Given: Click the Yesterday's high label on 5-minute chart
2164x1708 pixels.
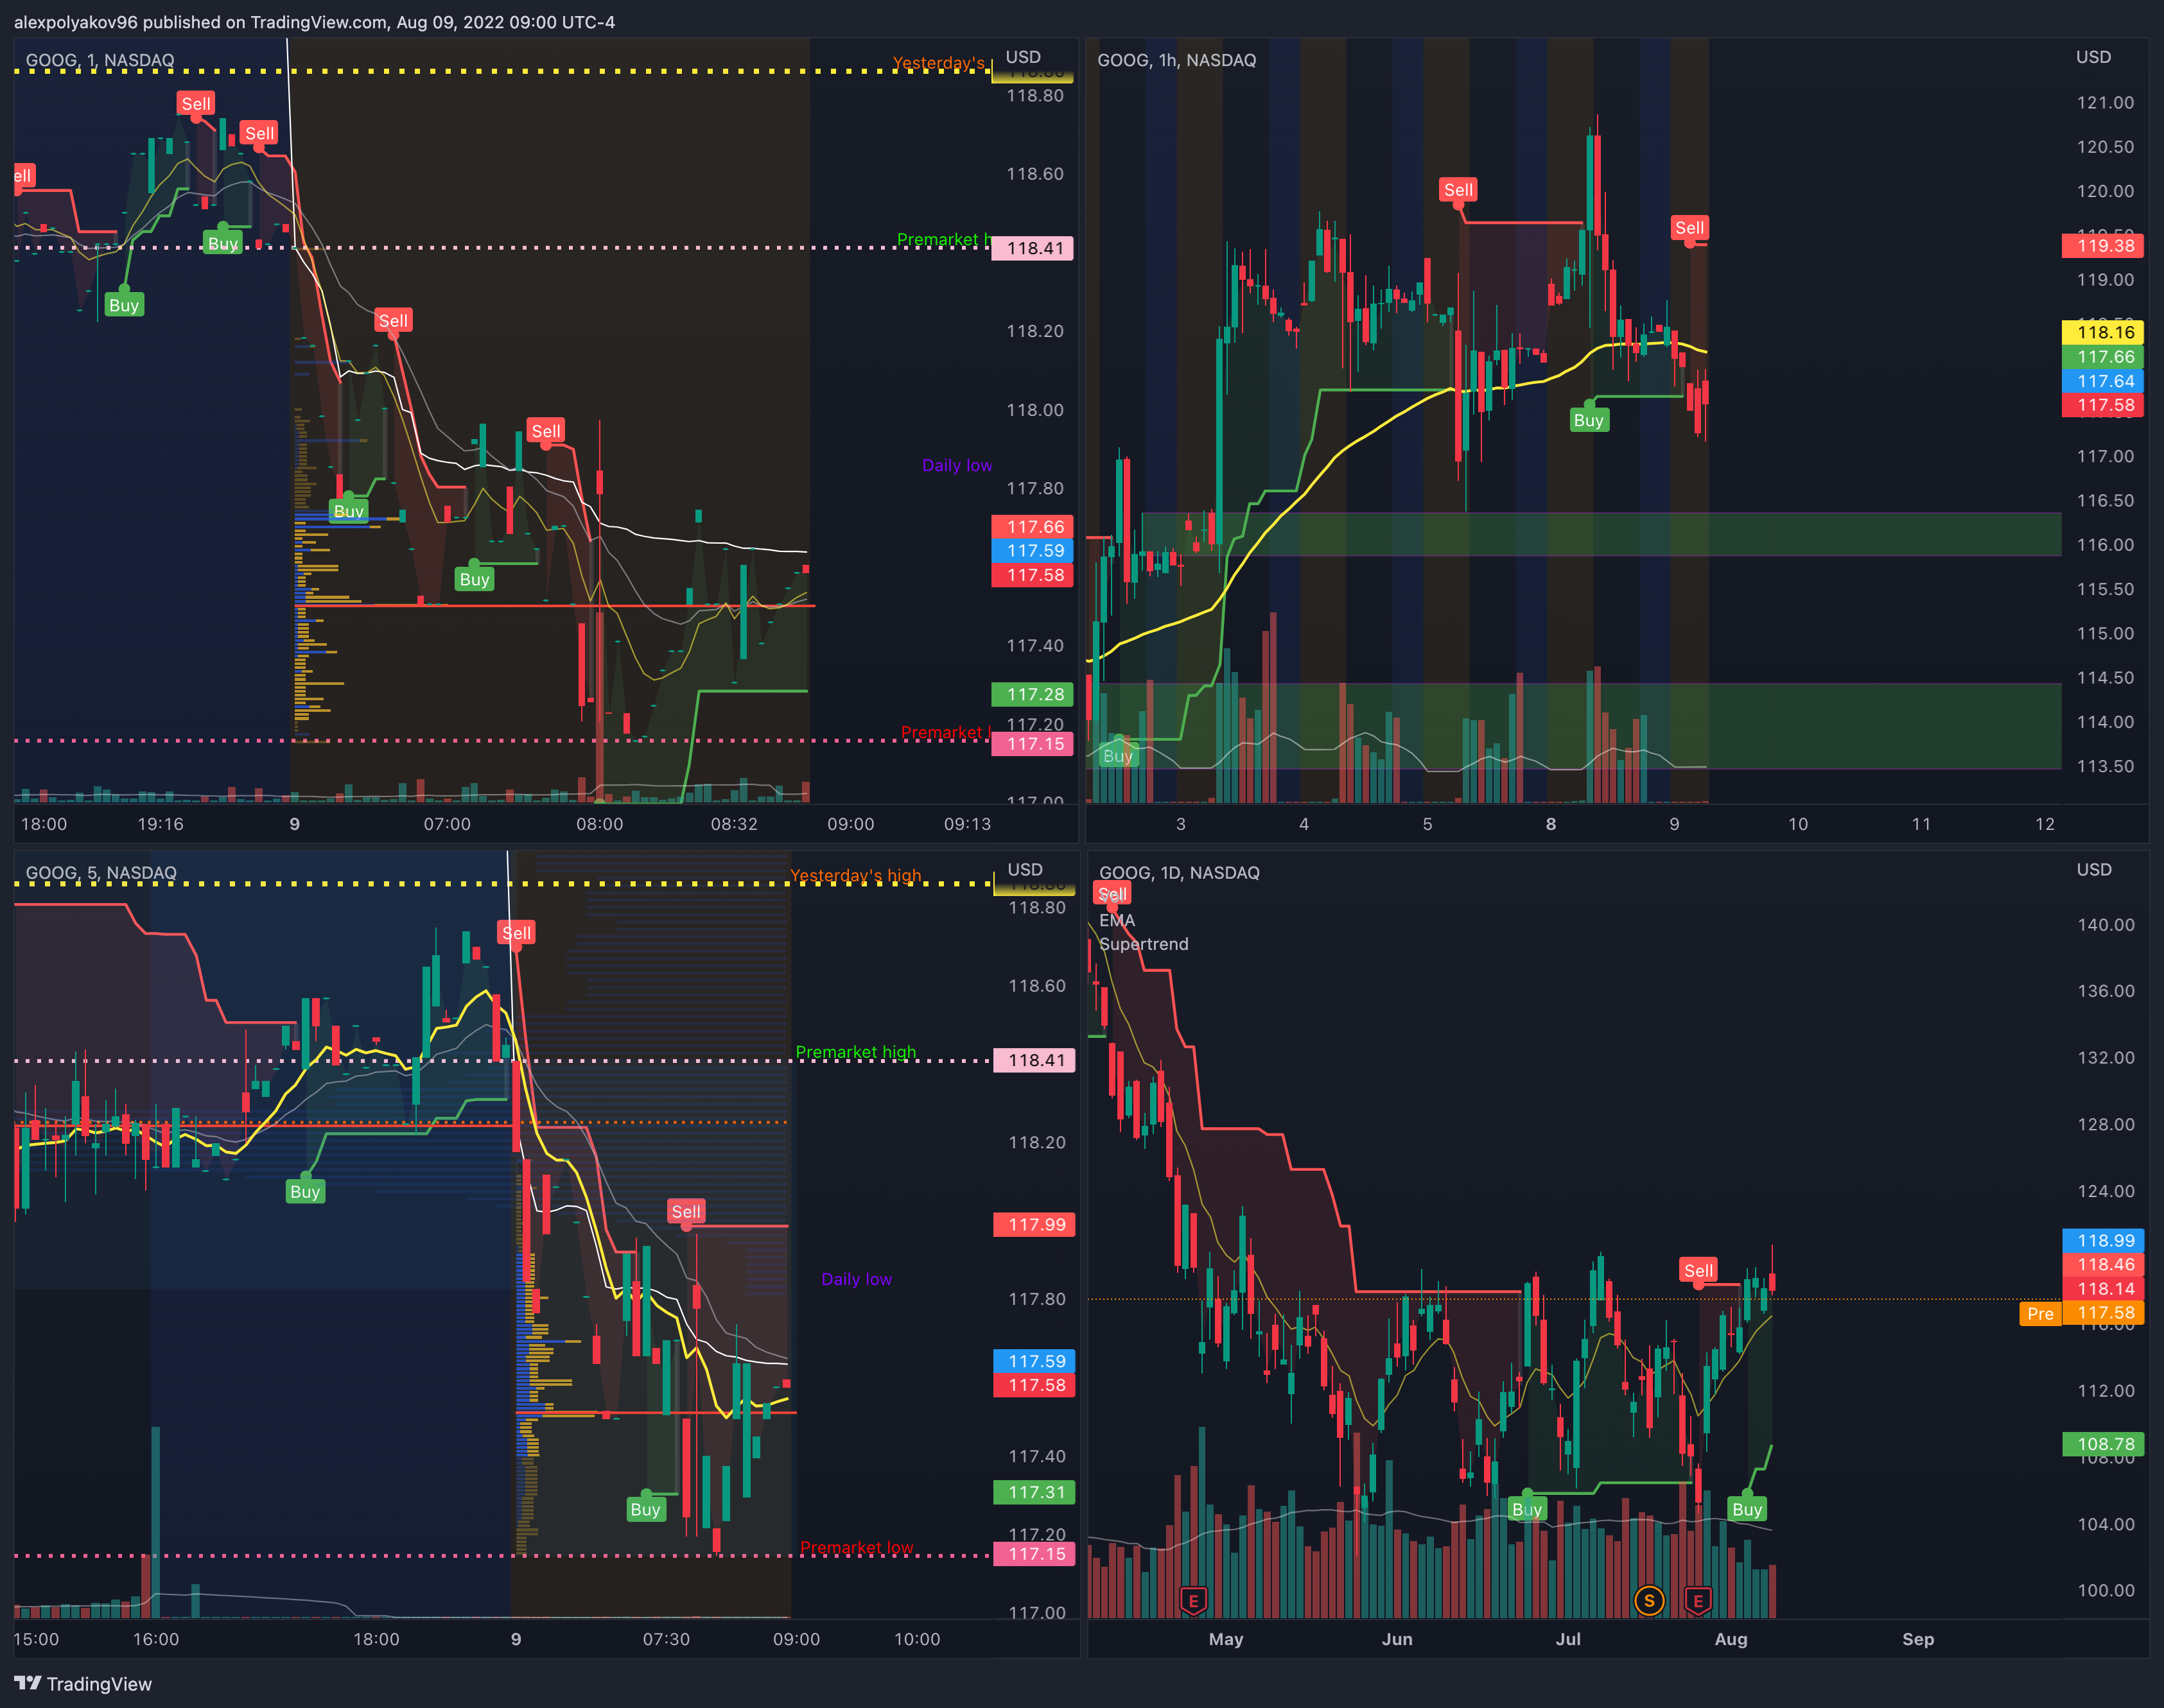Looking at the screenshot, I should coord(855,875).
